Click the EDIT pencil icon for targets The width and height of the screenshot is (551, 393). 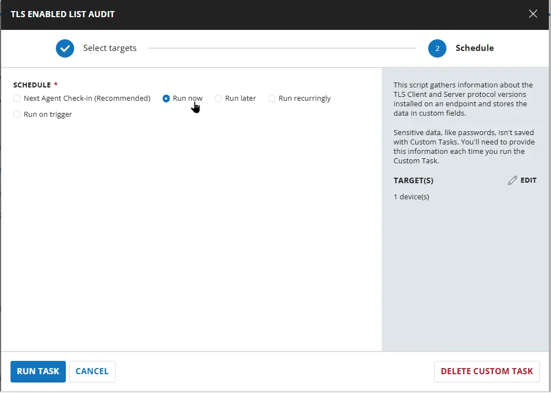[x=512, y=180]
